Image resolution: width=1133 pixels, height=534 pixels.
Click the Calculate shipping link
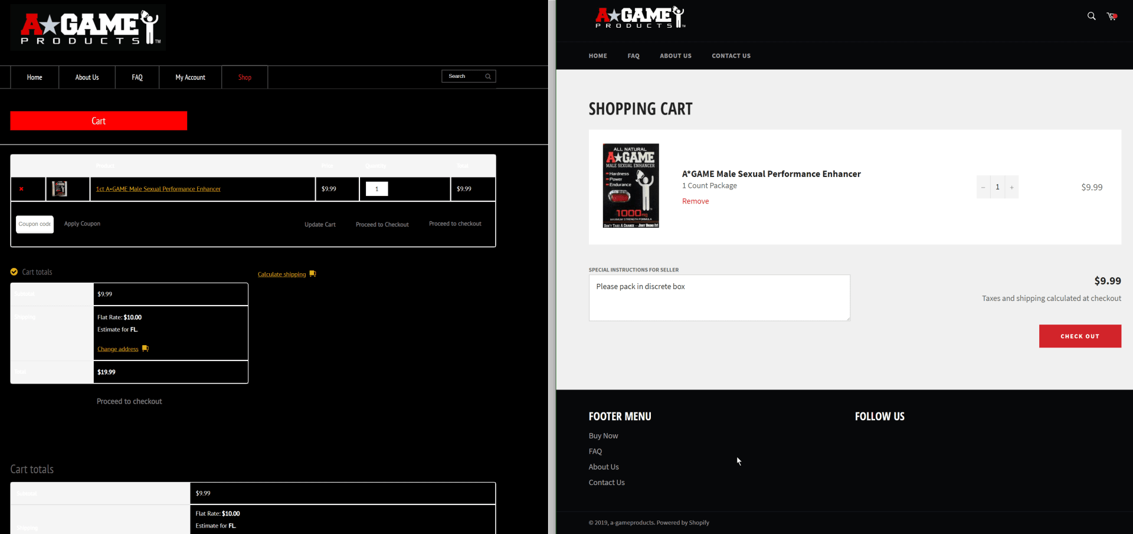point(281,274)
